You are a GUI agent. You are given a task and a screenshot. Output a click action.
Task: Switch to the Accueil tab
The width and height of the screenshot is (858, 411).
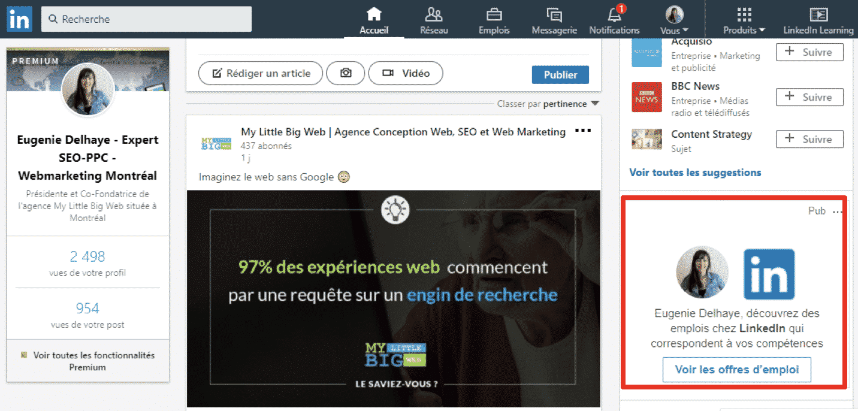[373, 19]
